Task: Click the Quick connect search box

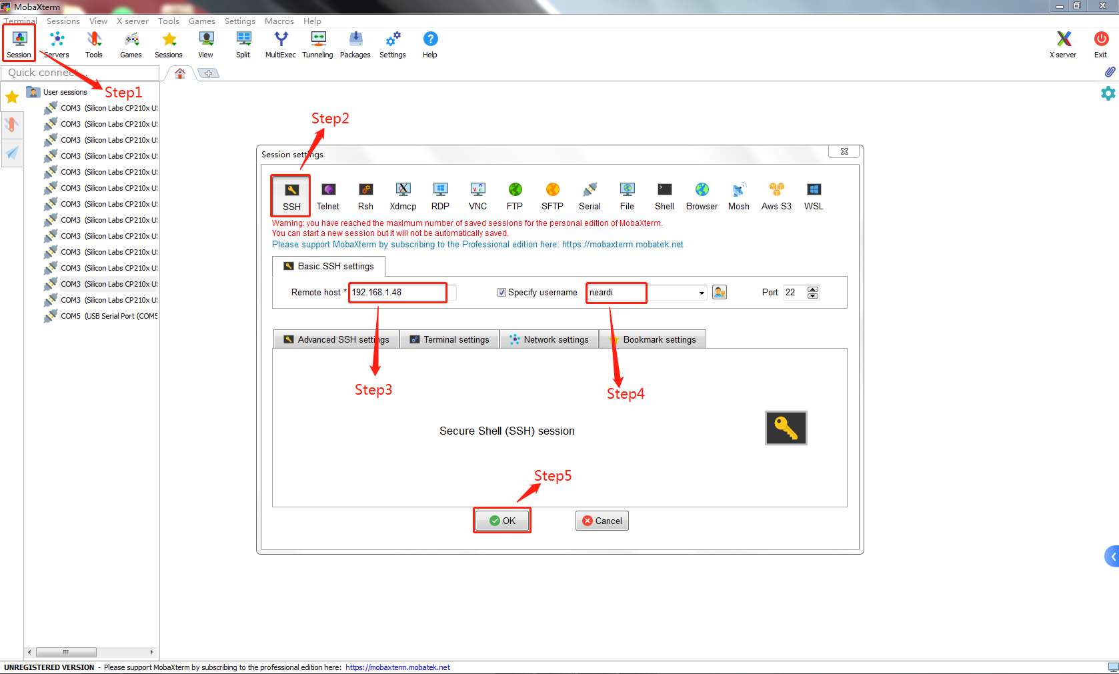Action: 81,73
